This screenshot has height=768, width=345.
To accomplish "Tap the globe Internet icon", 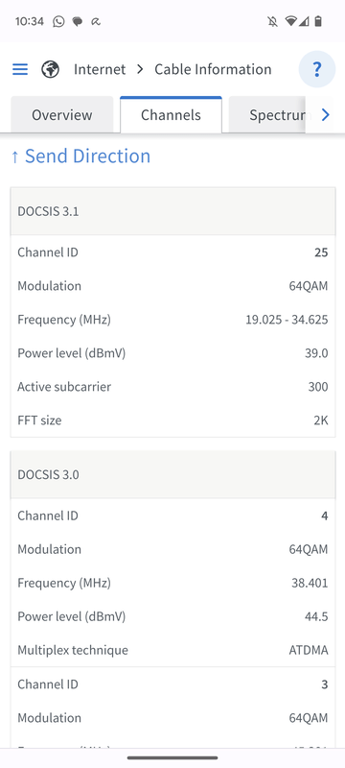I will click(50, 69).
